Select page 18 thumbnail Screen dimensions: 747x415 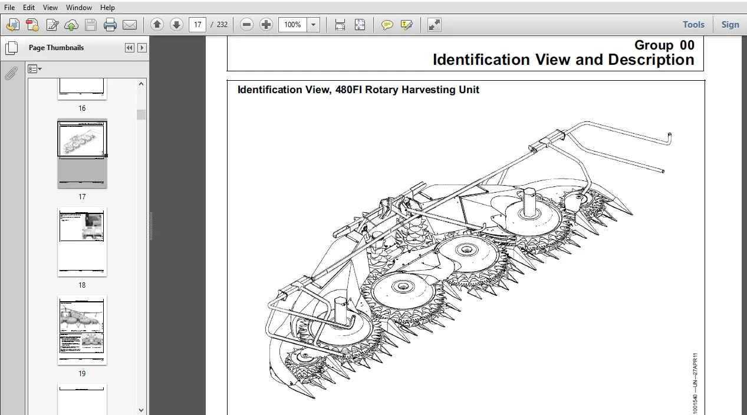(x=82, y=242)
